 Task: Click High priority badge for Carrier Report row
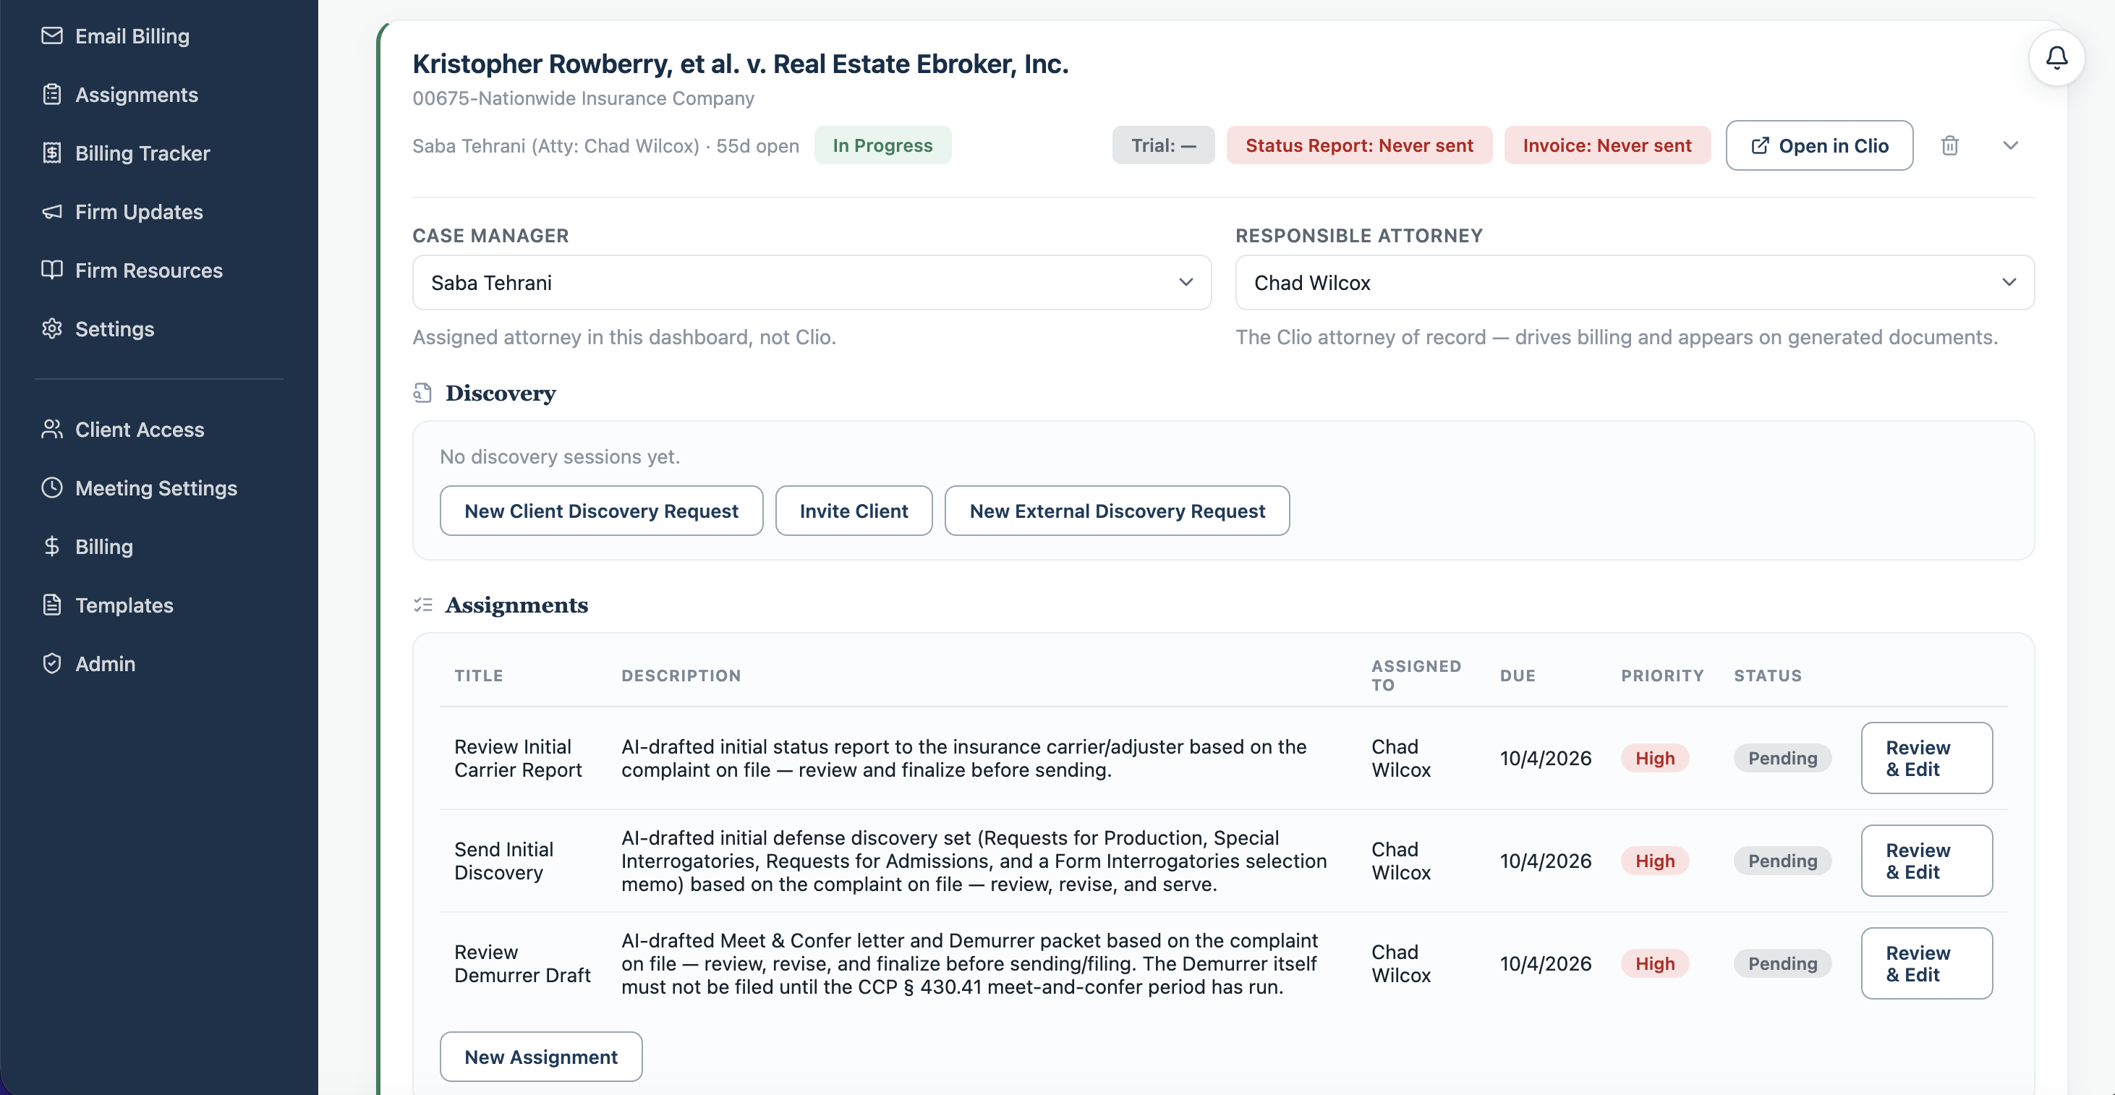click(1654, 758)
